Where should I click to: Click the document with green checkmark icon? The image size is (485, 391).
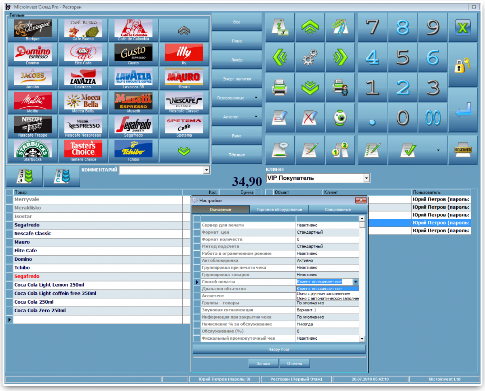pyautogui.click(x=408, y=150)
